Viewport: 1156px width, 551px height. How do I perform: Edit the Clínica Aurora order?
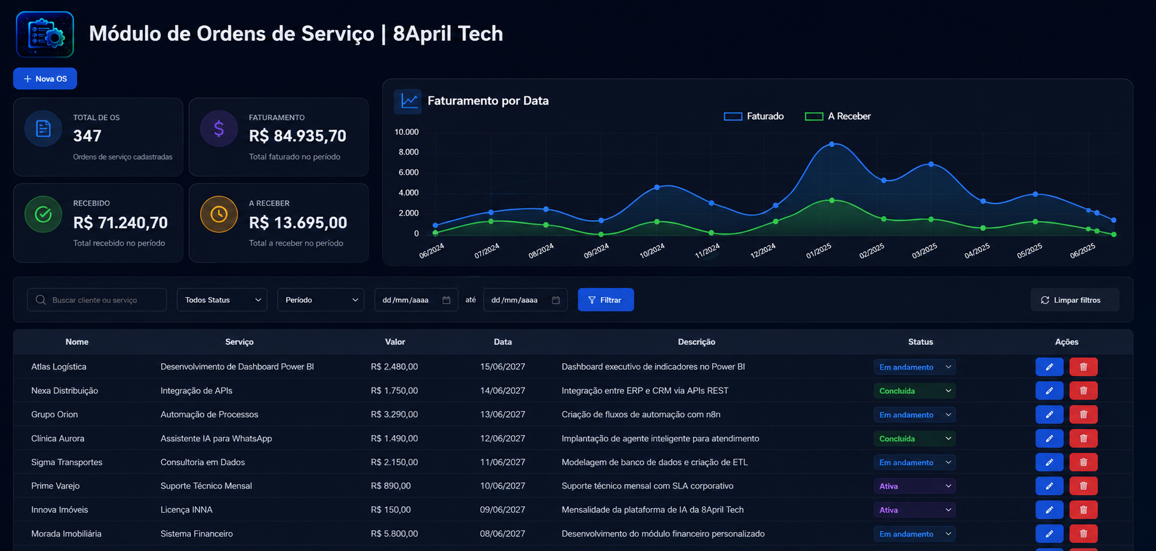point(1049,438)
